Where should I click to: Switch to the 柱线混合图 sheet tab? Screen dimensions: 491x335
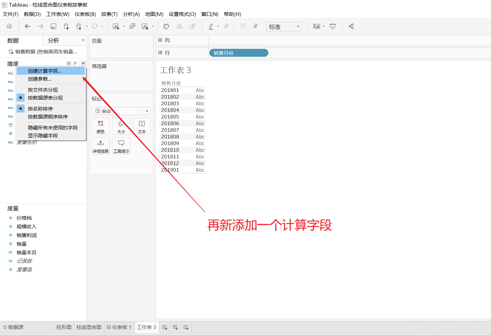[x=89, y=327]
